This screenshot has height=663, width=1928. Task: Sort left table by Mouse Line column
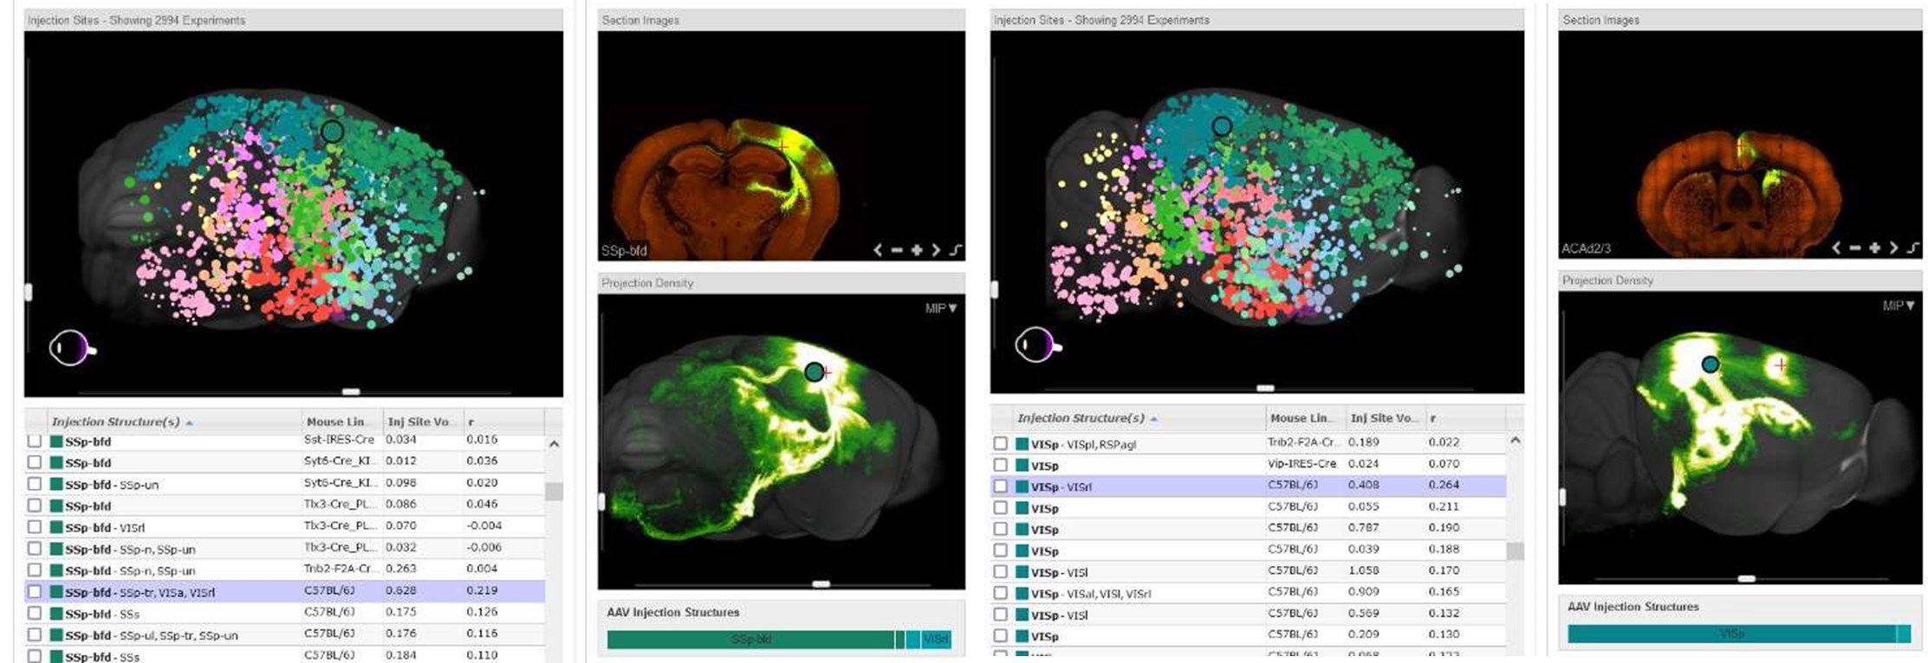pos(336,422)
